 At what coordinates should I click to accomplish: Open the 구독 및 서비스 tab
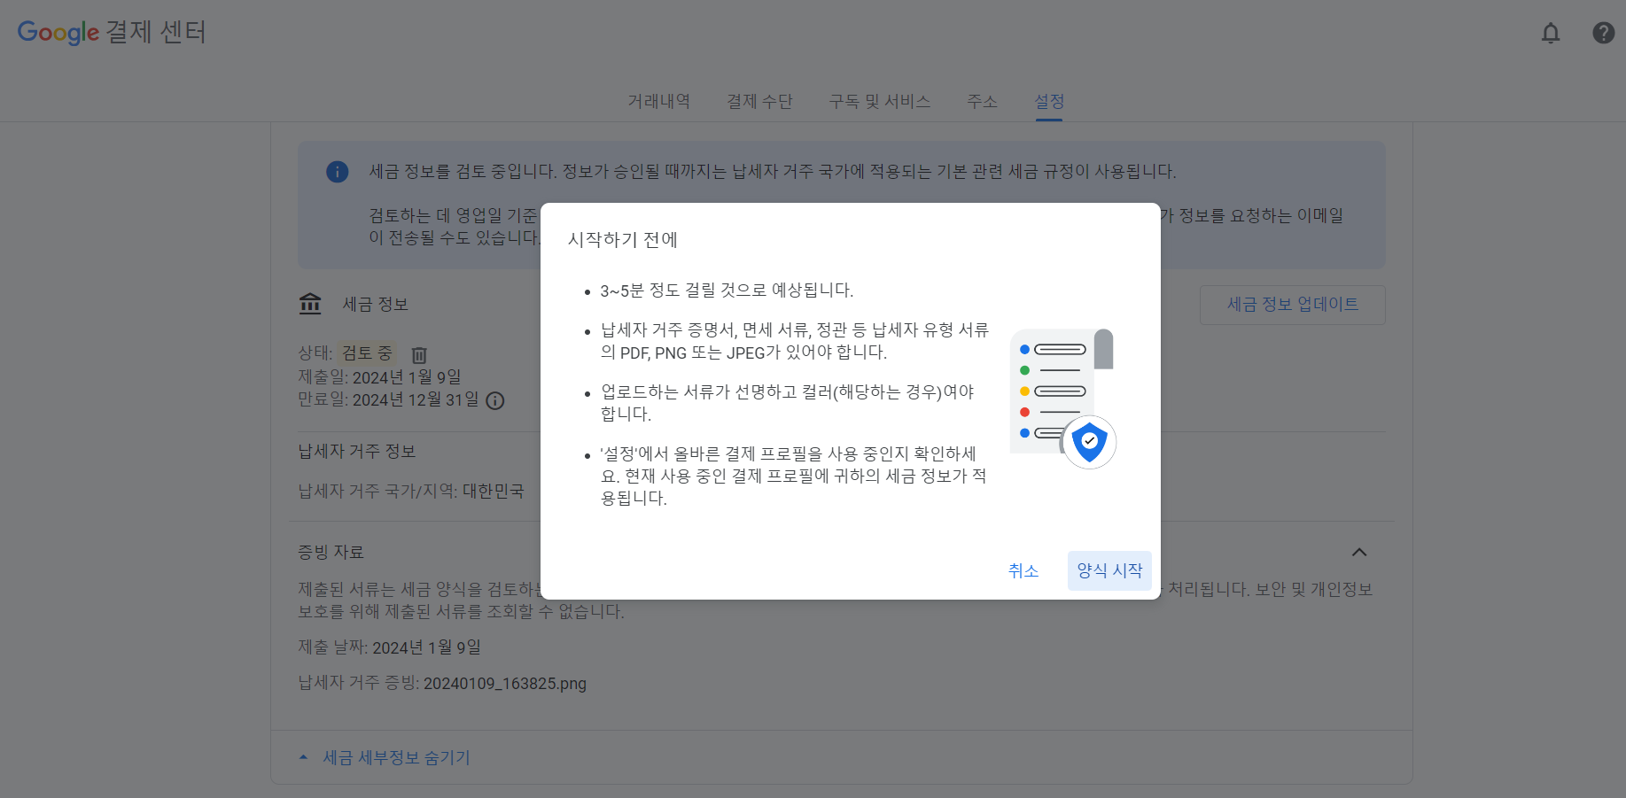879,101
